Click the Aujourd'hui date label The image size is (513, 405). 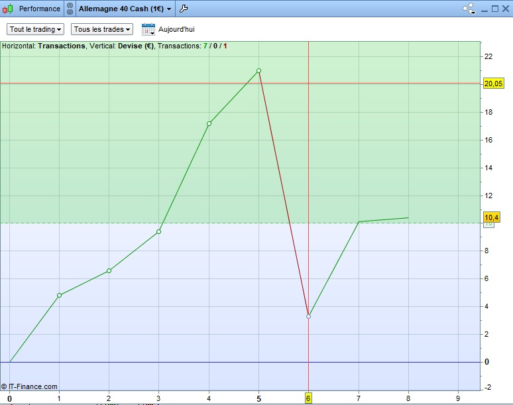(176, 29)
